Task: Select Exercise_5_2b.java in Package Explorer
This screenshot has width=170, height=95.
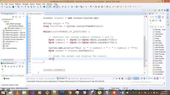Action: (x=17, y=26)
